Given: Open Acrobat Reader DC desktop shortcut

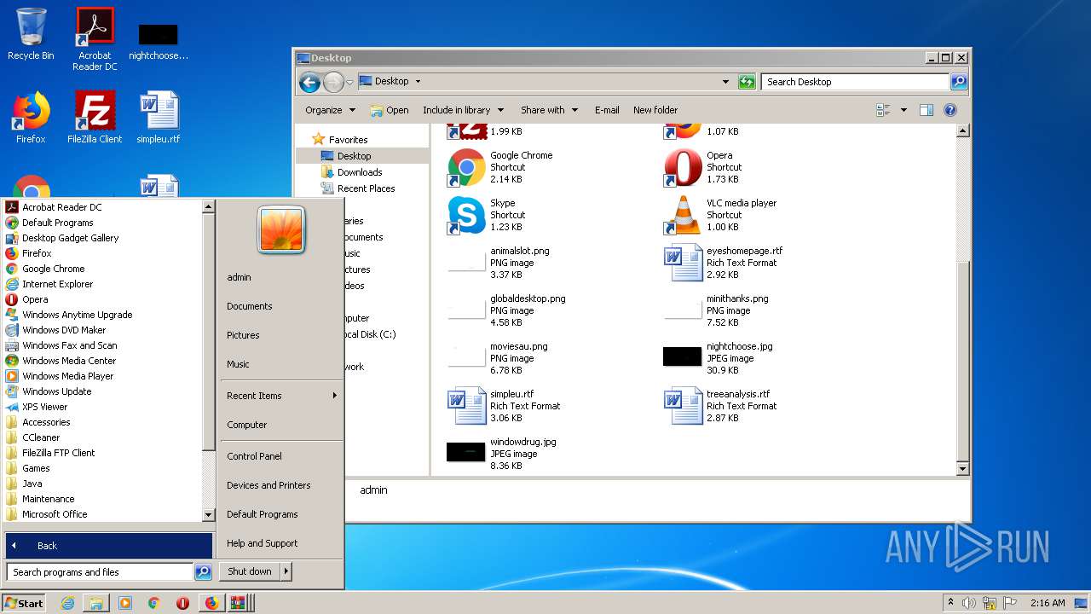Looking at the screenshot, I should 95,39.
